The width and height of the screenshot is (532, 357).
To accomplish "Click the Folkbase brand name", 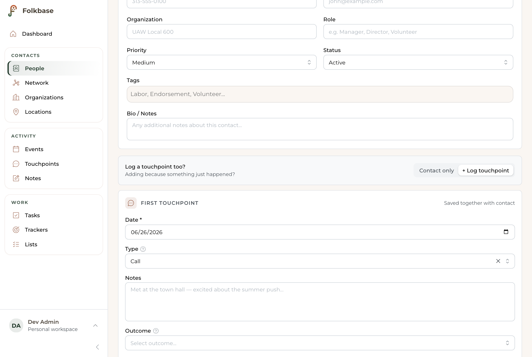I will 38,11.
